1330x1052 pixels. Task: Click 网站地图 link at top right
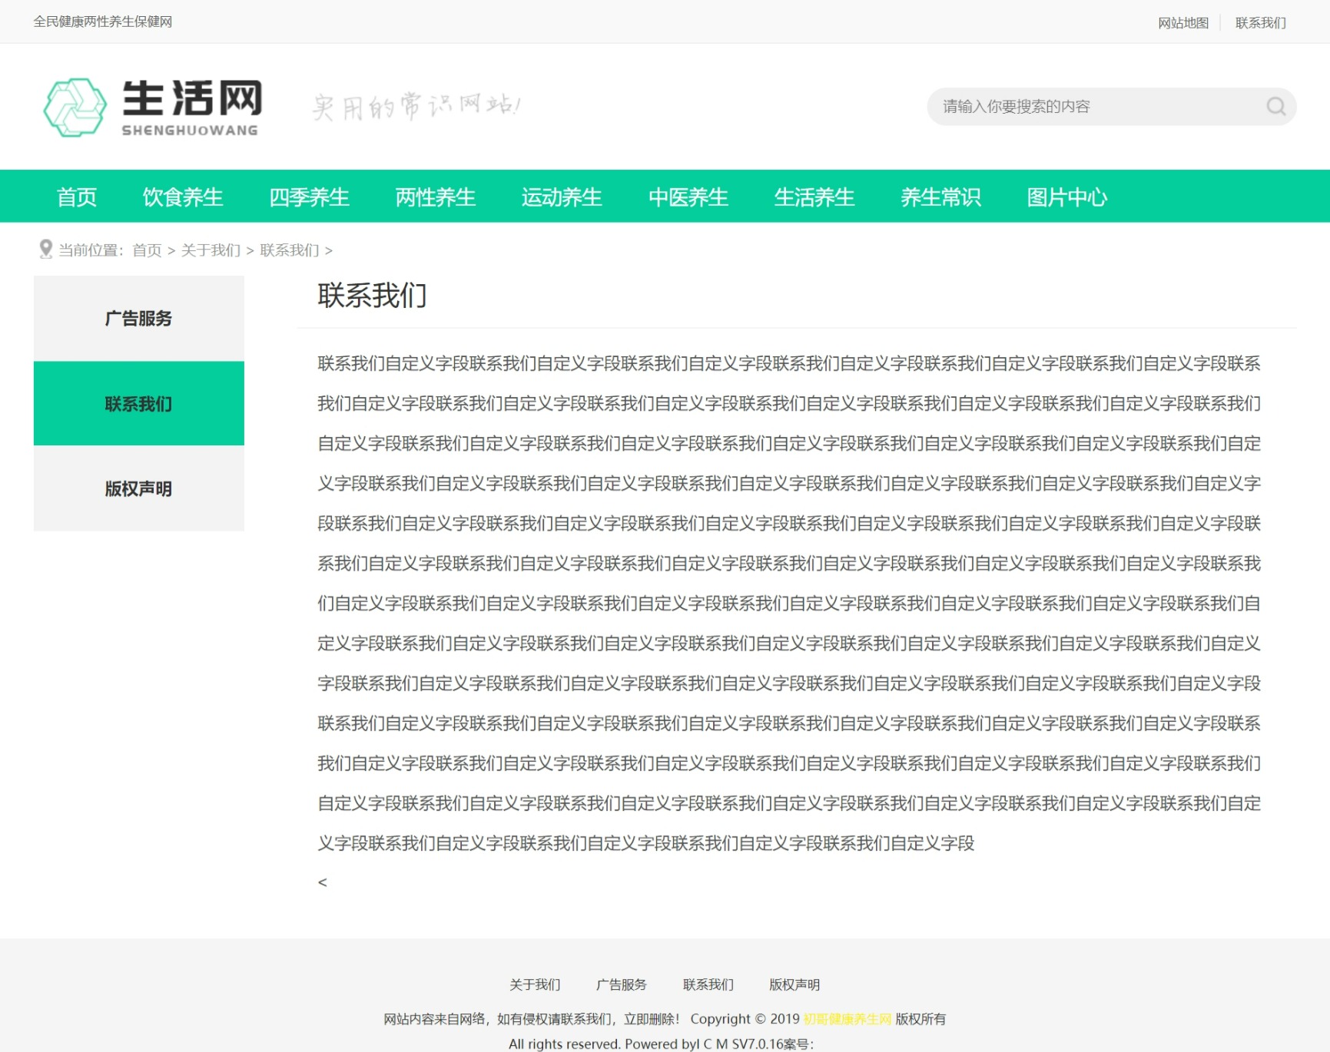(1183, 23)
